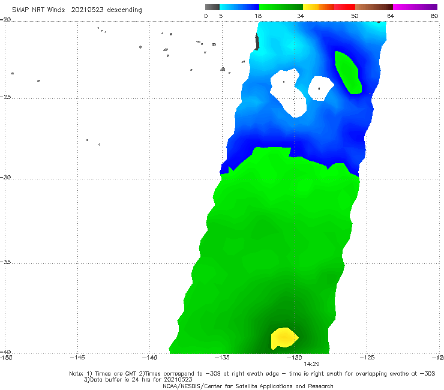Screen dimensions: 444x390
Task: Click the latitude label -30
Action: [x=5, y=177]
